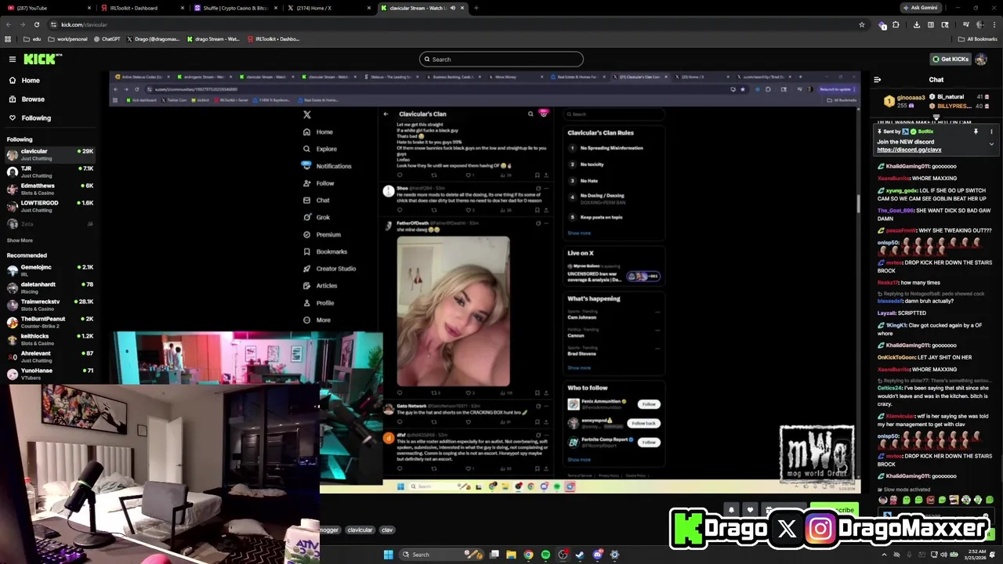
Task: Expand Show More in Following list
Action: (20, 240)
